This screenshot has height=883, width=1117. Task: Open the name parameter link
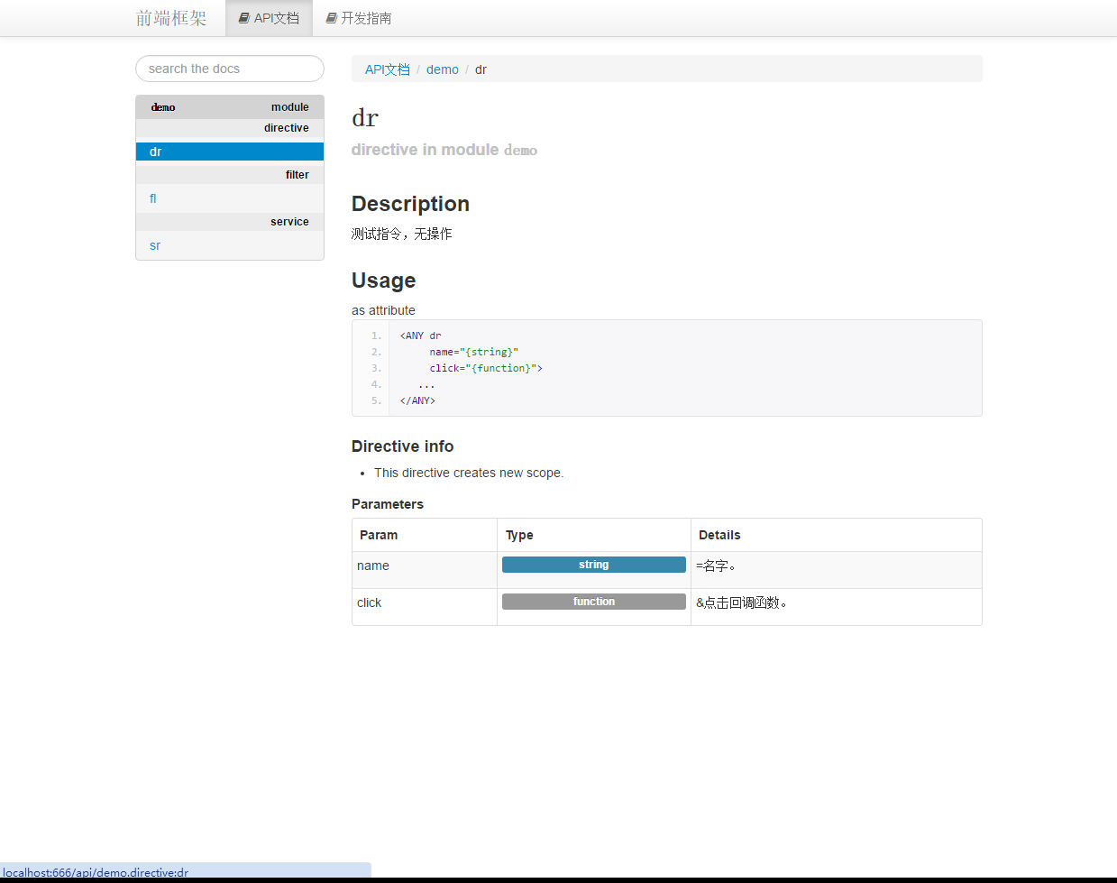click(372, 566)
